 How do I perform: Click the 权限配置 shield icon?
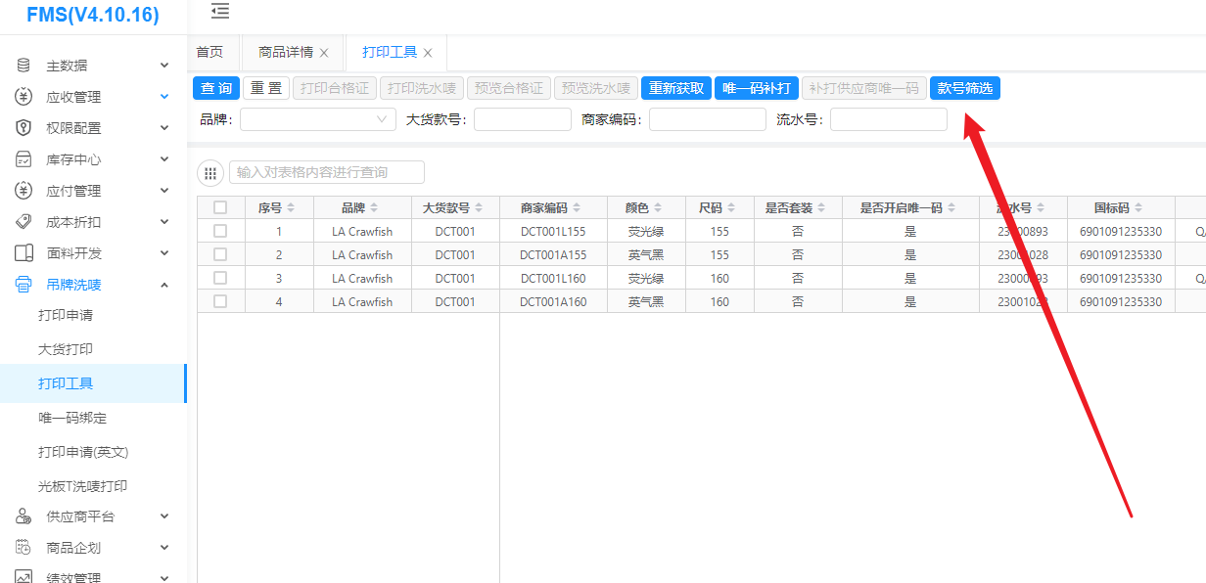click(23, 128)
